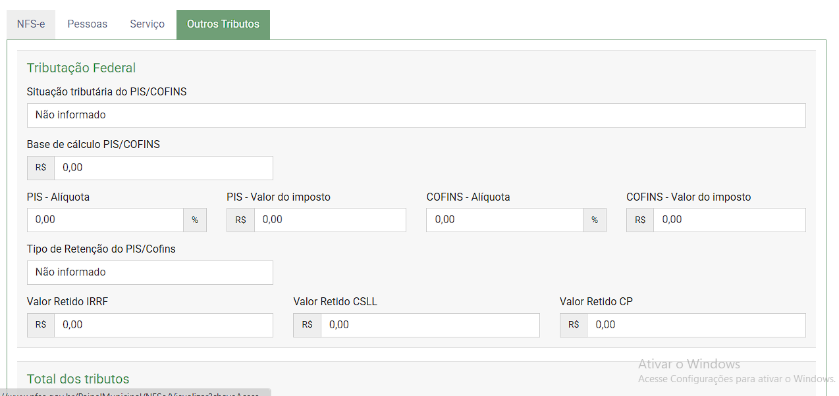Click R$ prefix of Valor Retido CP
The image size is (839, 396).
tap(574, 325)
